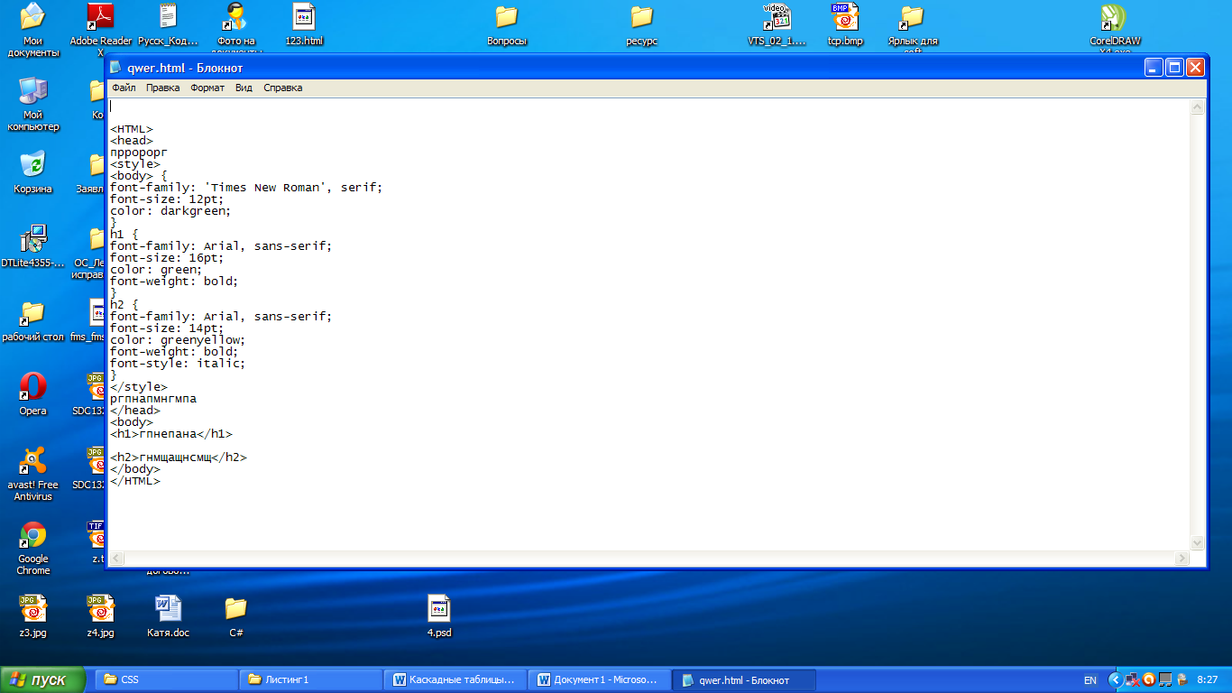This screenshot has height=693, width=1232.
Task: Expand hidden tray icons with the arrow
Action: [1117, 679]
